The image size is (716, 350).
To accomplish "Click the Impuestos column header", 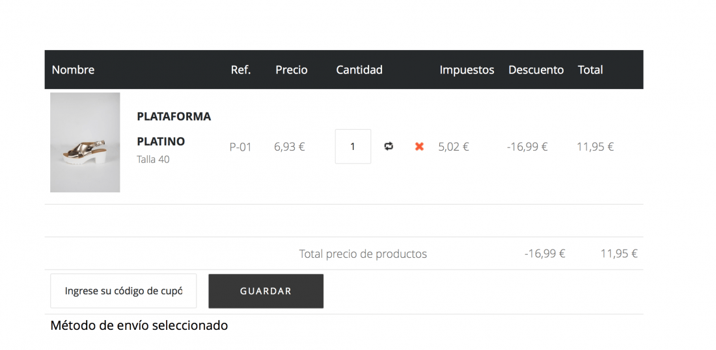I will 467,69.
